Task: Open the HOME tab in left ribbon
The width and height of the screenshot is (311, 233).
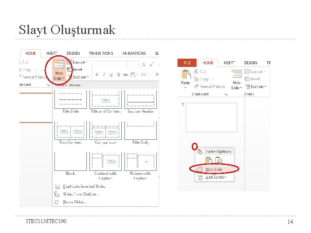Action: pyautogui.click(x=30, y=54)
